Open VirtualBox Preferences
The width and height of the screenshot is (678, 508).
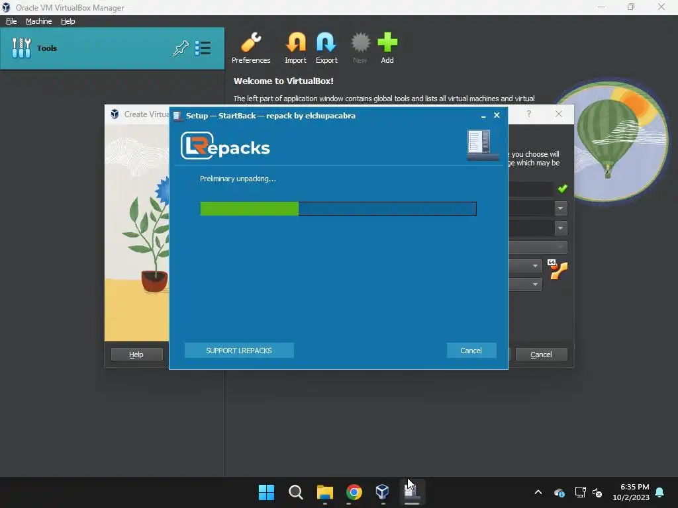[251, 48]
